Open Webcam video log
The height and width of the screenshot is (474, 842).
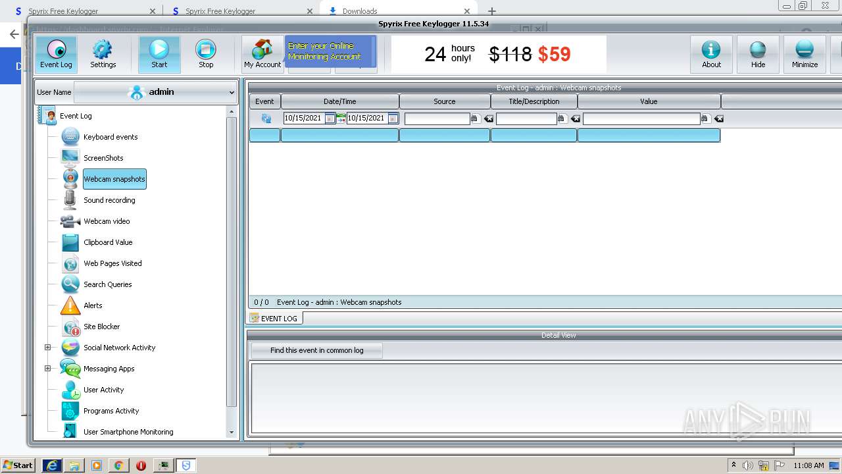pyautogui.click(x=107, y=221)
